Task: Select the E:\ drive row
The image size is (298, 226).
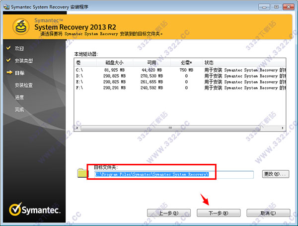Action: point(180,82)
